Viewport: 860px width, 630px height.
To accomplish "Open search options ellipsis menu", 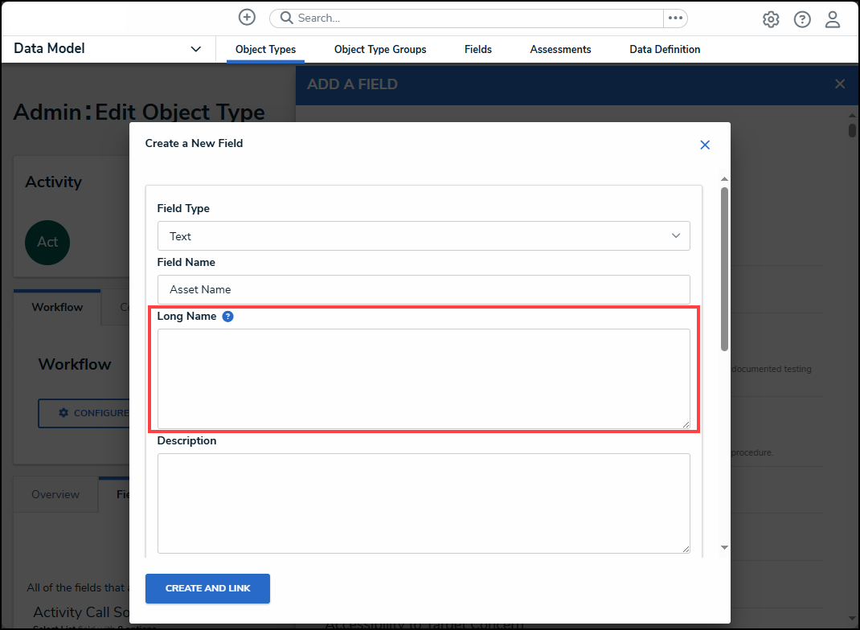I will pyautogui.click(x=675, y=18).
